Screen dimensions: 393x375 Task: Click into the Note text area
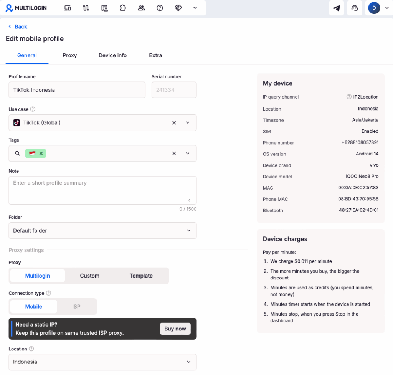point(102,190)
